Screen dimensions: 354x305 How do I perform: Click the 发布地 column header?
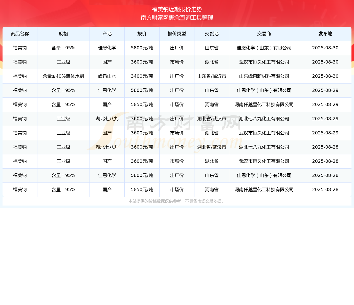[x=325, y=34]
